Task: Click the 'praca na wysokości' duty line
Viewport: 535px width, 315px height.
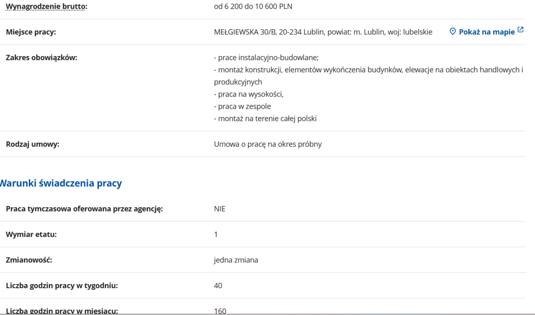Action: 249,94
